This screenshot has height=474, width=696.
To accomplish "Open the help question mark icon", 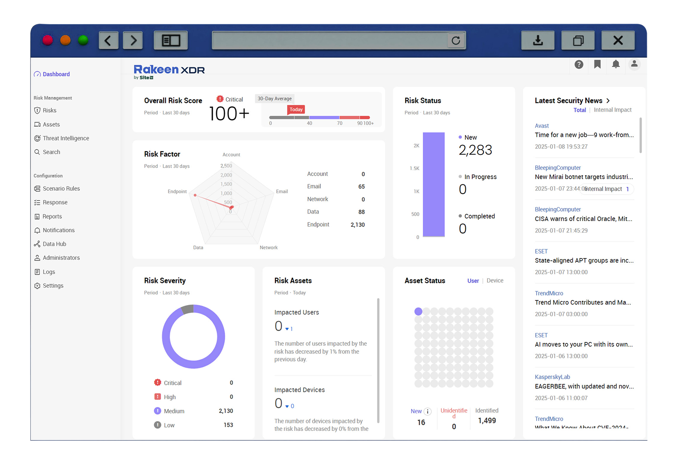I will (579, 64).
